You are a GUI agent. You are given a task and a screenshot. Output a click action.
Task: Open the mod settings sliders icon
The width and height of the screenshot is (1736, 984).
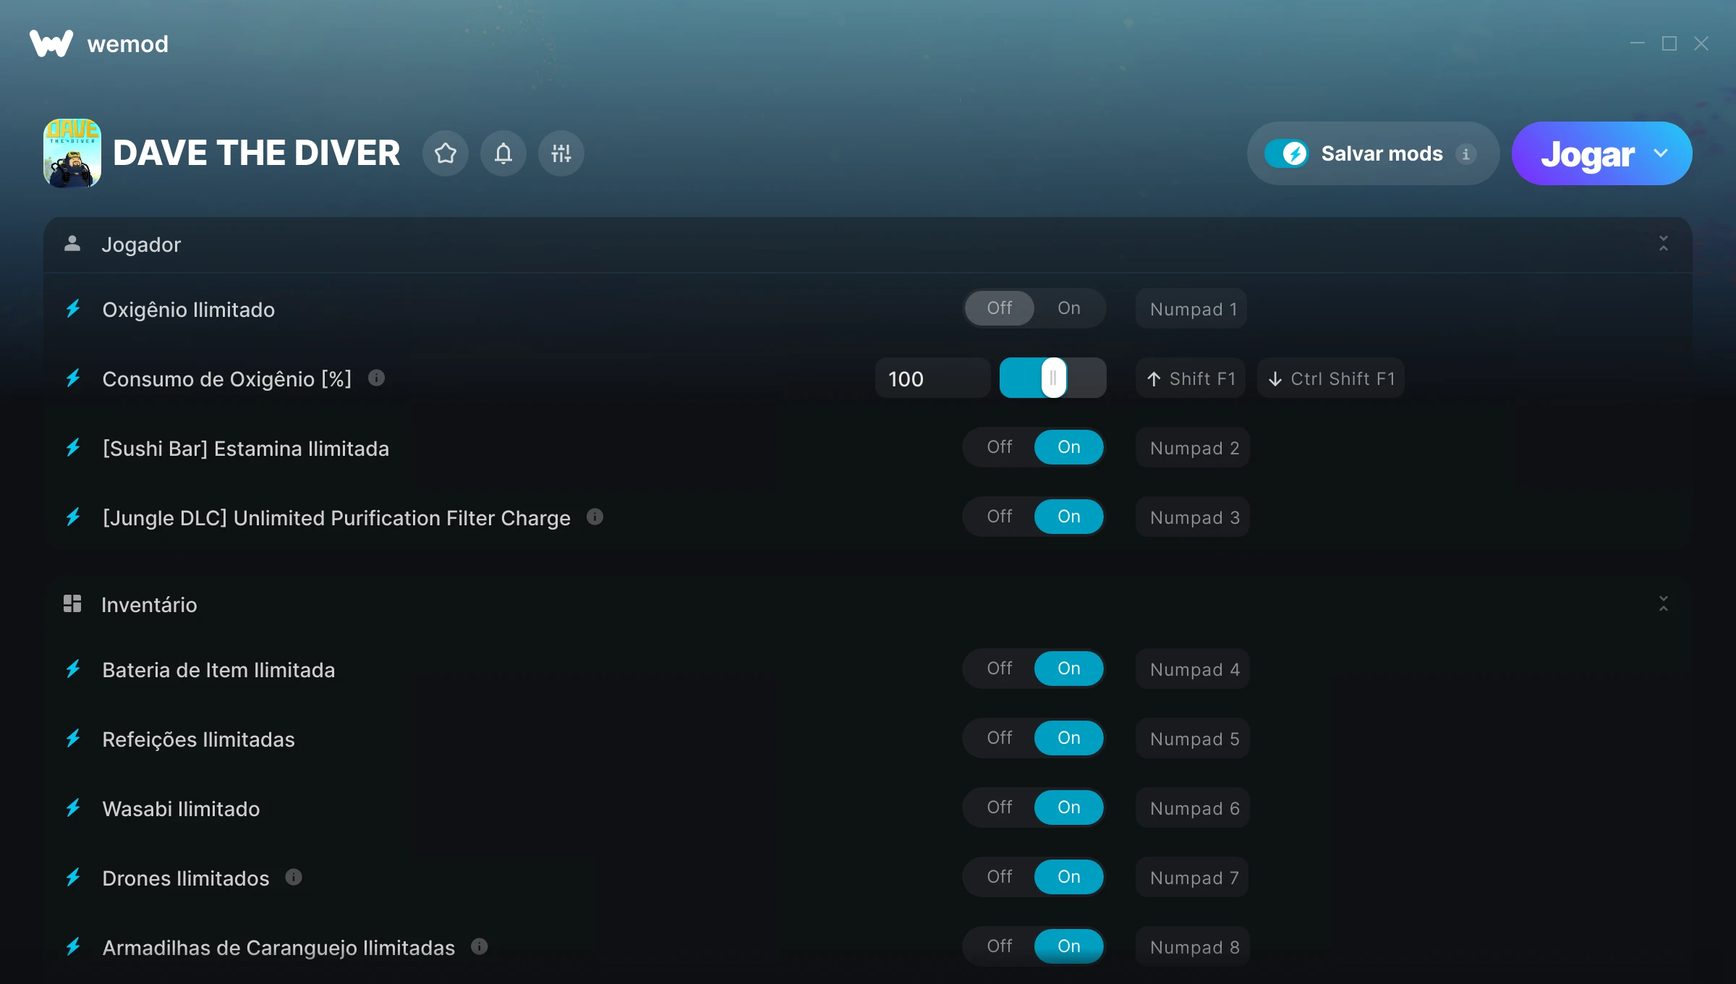click(561, 153)
